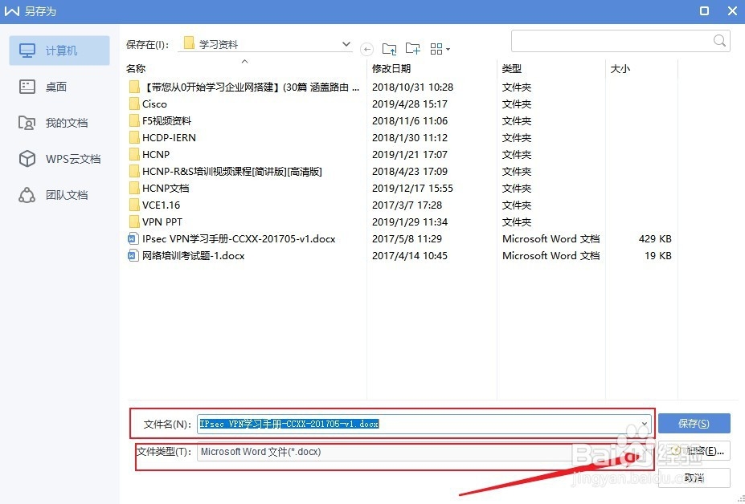
Task: Click the back navigation arrow icon
Action: (x=367, y=48)
